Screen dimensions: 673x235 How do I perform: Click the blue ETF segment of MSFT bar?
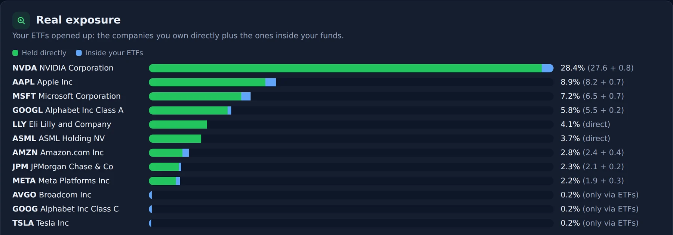246,96
